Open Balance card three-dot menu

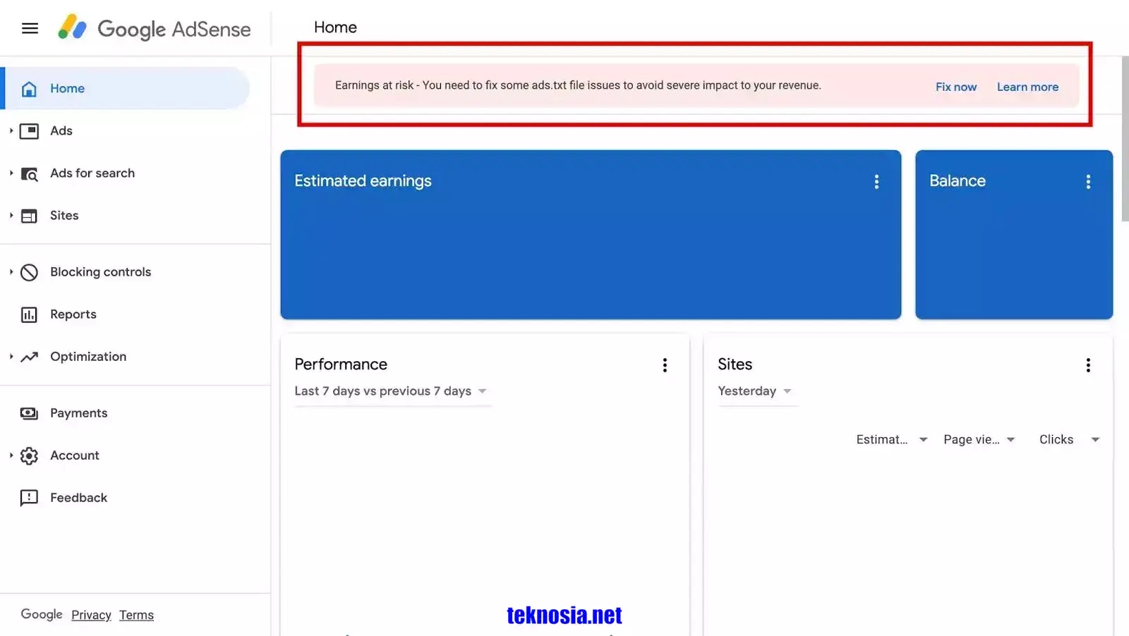1088,181
